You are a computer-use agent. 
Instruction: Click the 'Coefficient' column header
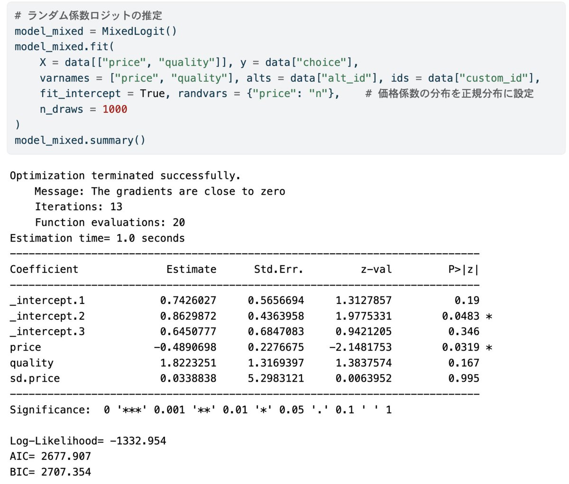[x=44, y=269]
